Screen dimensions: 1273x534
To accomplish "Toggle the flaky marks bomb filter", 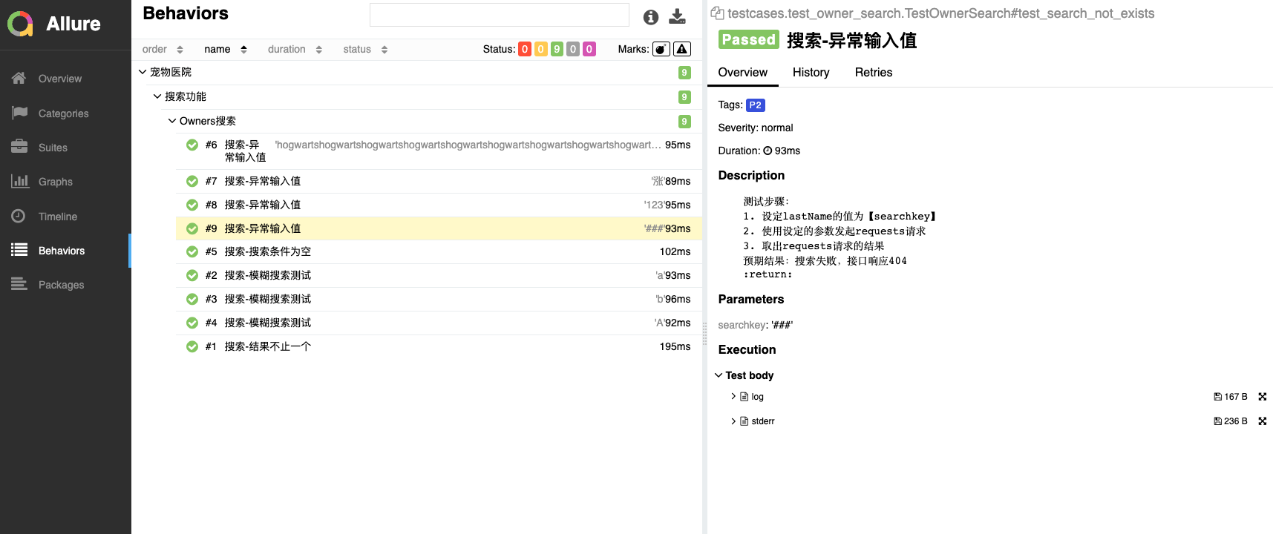I will tap(661, 49).
